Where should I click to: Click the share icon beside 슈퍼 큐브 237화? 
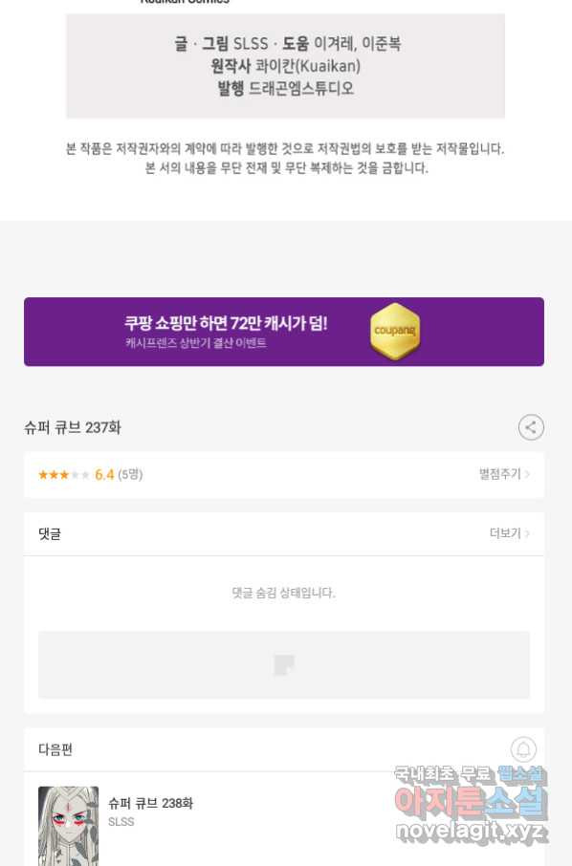(531, 427)
